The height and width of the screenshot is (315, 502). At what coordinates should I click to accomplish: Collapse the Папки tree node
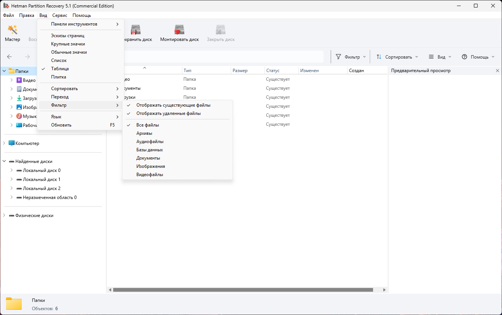click(x=4, y=71)
